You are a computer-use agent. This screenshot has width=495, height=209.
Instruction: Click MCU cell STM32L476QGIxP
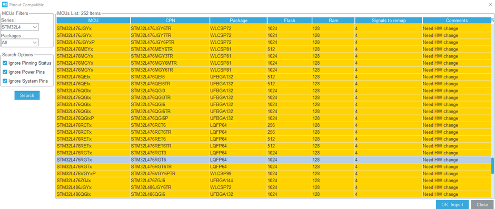pyautogui.click(x=93, y=118)
